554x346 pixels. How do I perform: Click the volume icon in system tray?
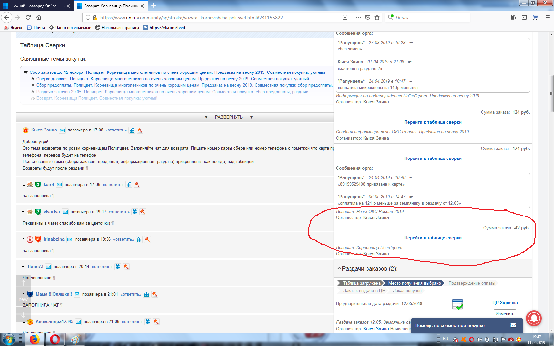coord(479,339)
